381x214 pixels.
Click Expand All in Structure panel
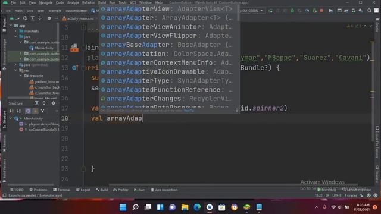coord(37,103)
